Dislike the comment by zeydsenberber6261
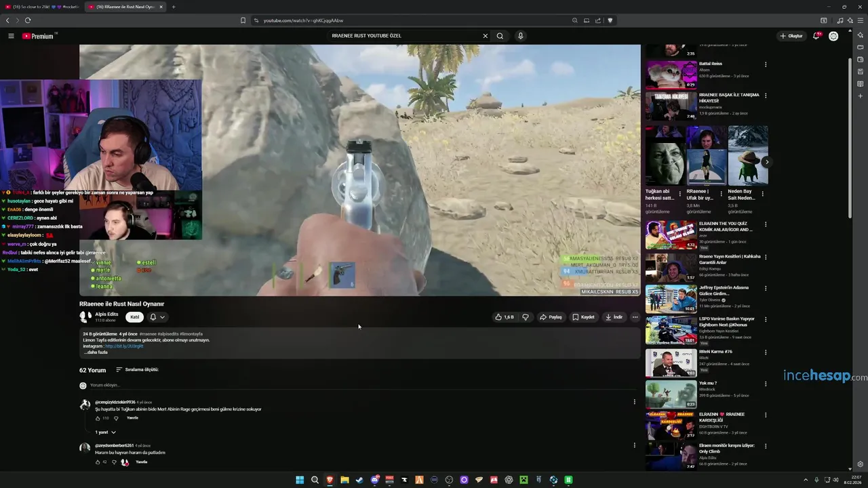This screenshot has height=488, width=868. (114, 462)
